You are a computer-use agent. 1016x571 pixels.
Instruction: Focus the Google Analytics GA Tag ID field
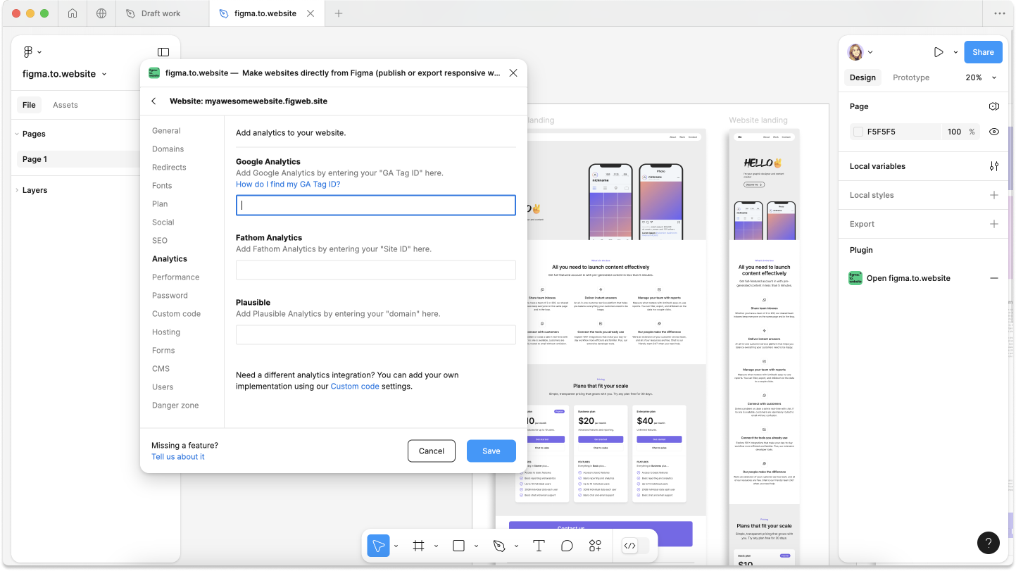[376, 206]
